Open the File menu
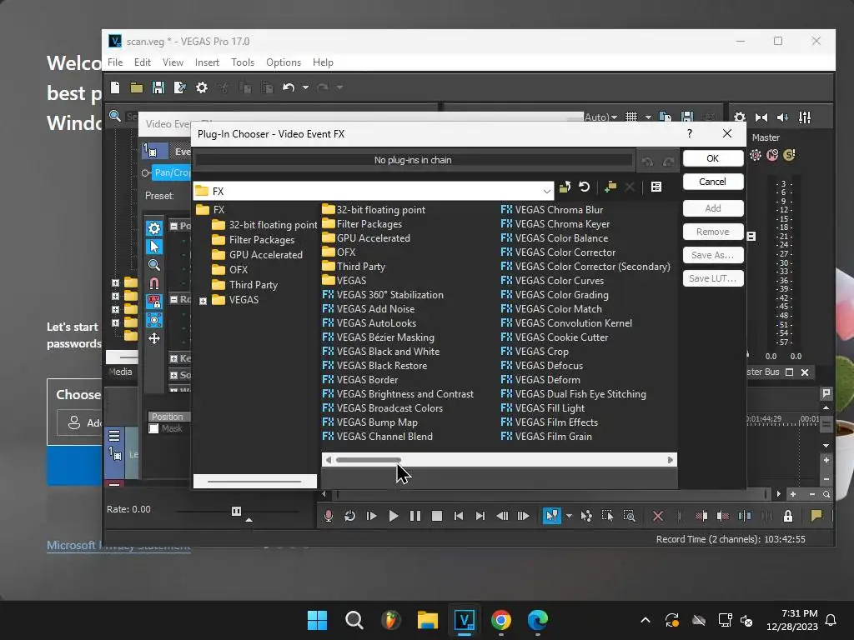 click(x=115, y=62)
